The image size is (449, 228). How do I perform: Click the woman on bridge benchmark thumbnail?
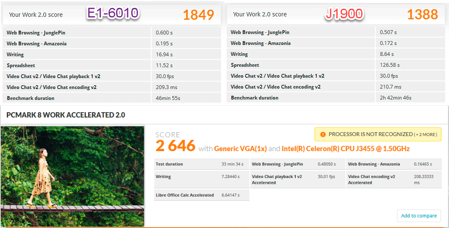tap(72, 176)
